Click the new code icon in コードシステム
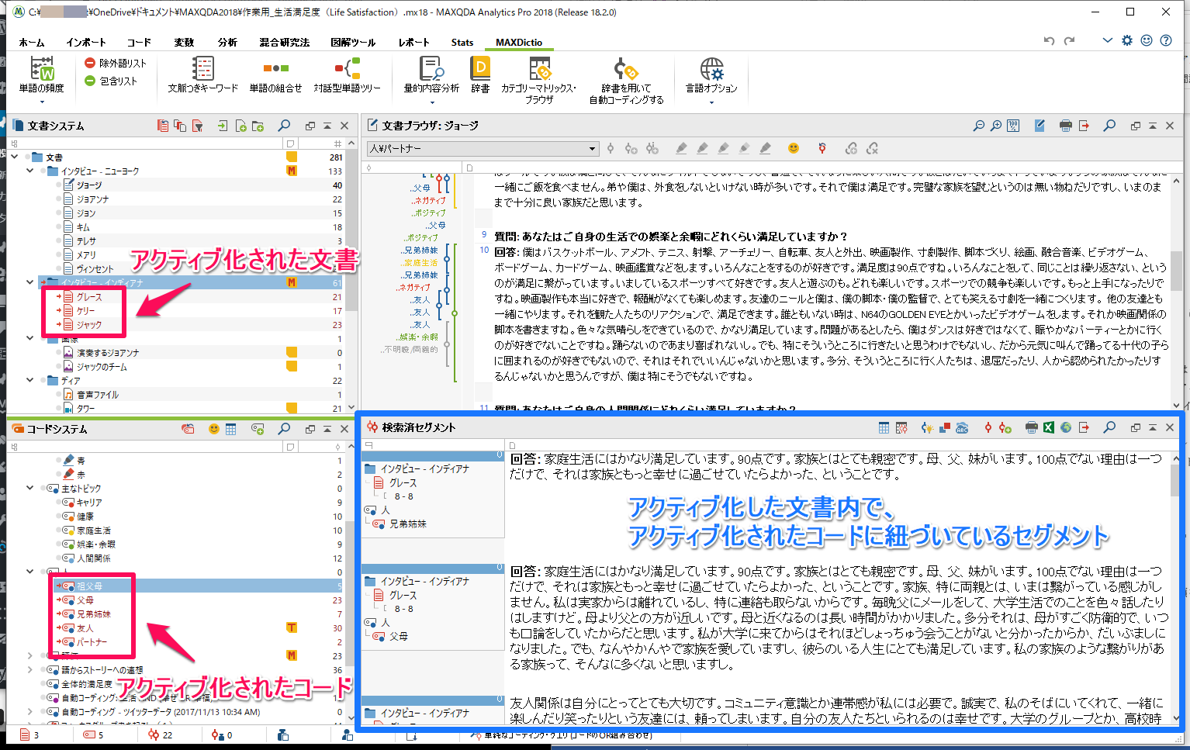1190x750 pixels. 258,429
